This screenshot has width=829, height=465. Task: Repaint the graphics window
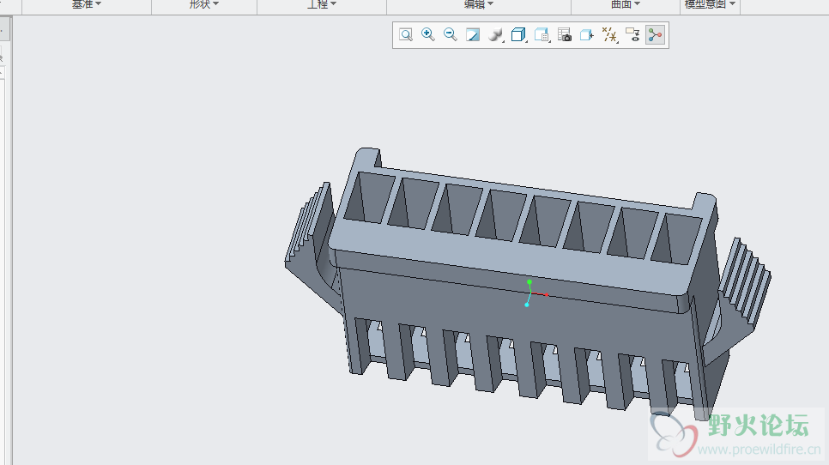click(x=473, y=35)
